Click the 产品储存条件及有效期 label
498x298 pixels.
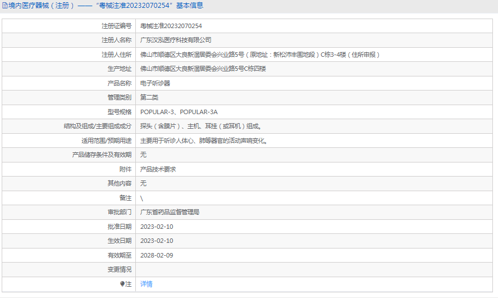coord(102,155)
